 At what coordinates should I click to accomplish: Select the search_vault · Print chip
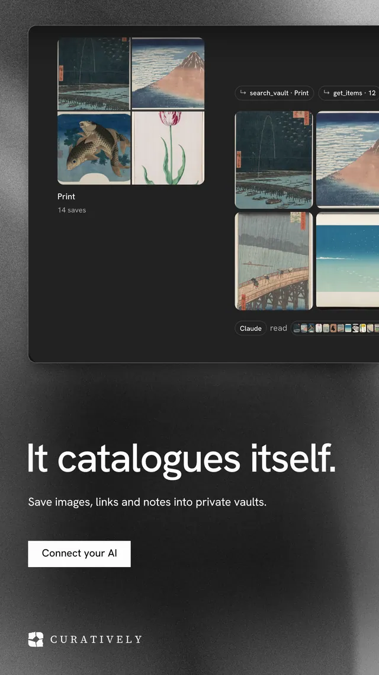pyautogui.click(x=274, y=93)
